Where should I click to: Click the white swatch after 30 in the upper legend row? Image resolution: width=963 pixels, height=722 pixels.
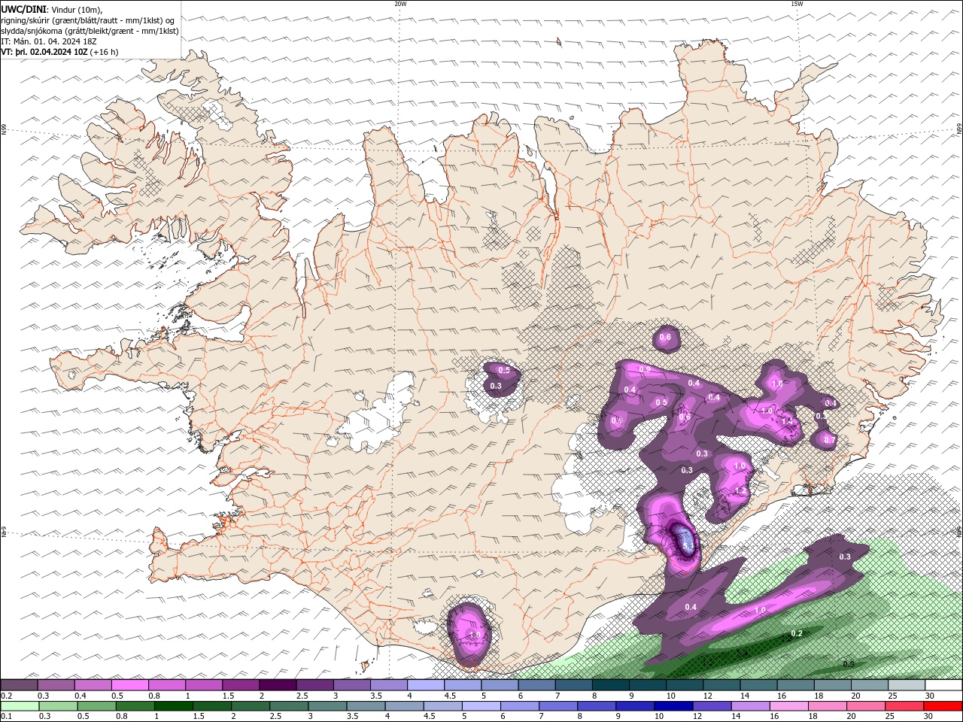tap(944, 685)
